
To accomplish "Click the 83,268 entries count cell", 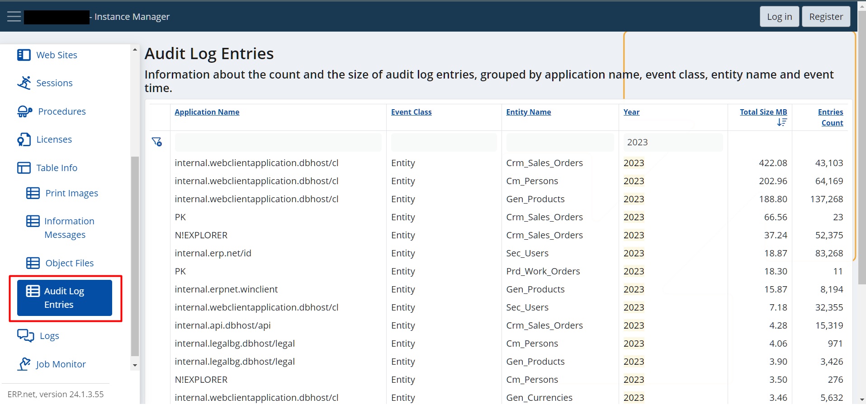I will point(829,253).
